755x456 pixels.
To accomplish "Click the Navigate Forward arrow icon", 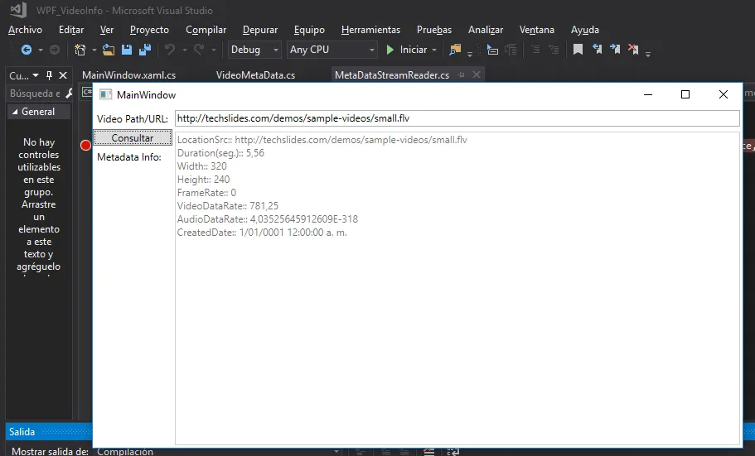I will pos(55,50).
